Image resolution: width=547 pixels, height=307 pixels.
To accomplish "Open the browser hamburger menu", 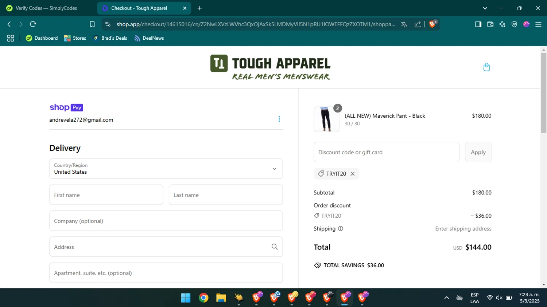I will pos(538,24).
